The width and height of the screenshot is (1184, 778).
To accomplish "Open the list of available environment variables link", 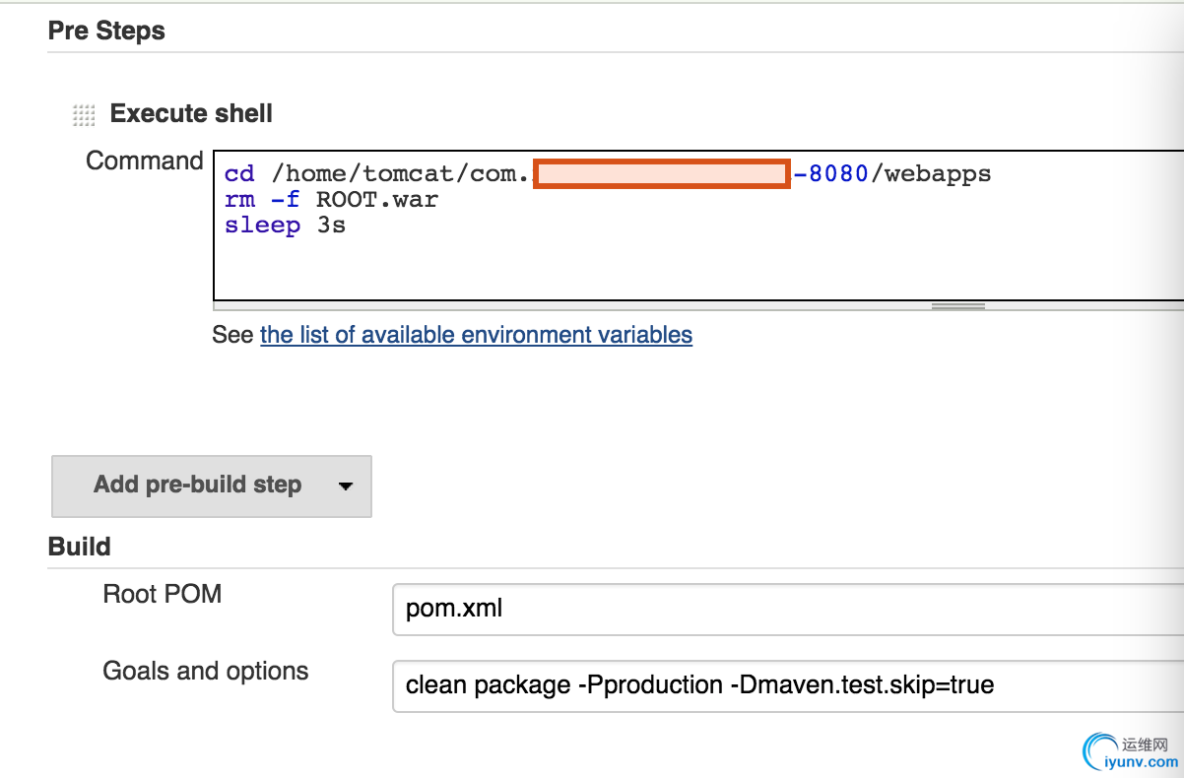I will click(476, 335).
